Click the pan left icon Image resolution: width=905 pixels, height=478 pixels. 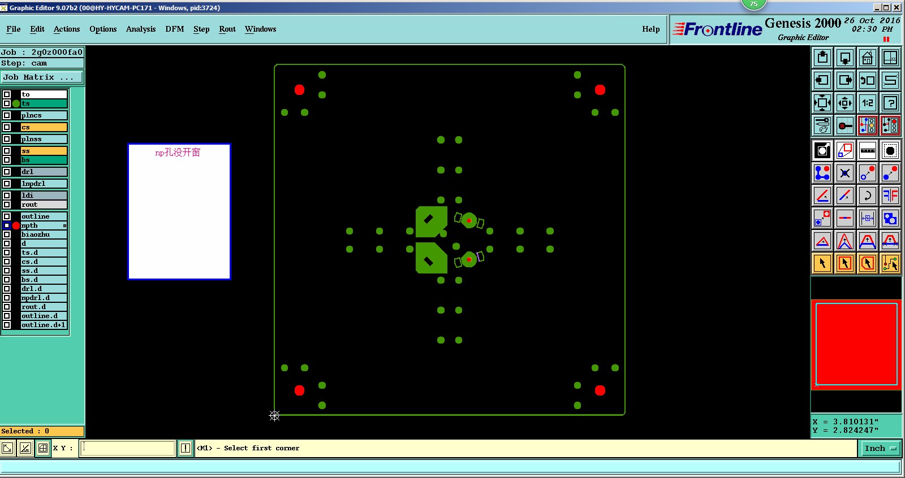(x=822, y=80)
